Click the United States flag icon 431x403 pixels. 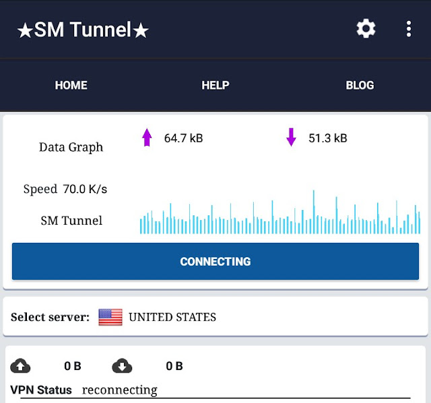[x=110, y=317]
